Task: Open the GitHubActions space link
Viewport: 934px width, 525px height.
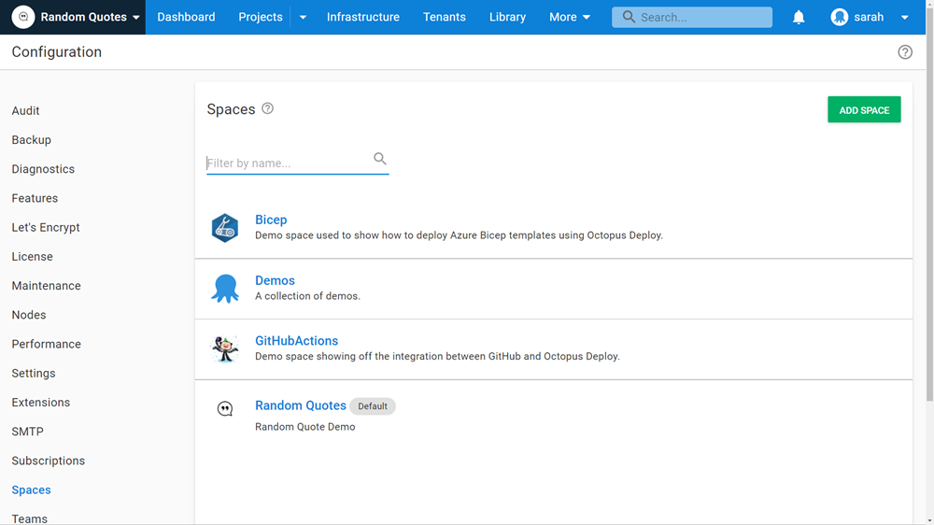Action: [x=296, y=341]
